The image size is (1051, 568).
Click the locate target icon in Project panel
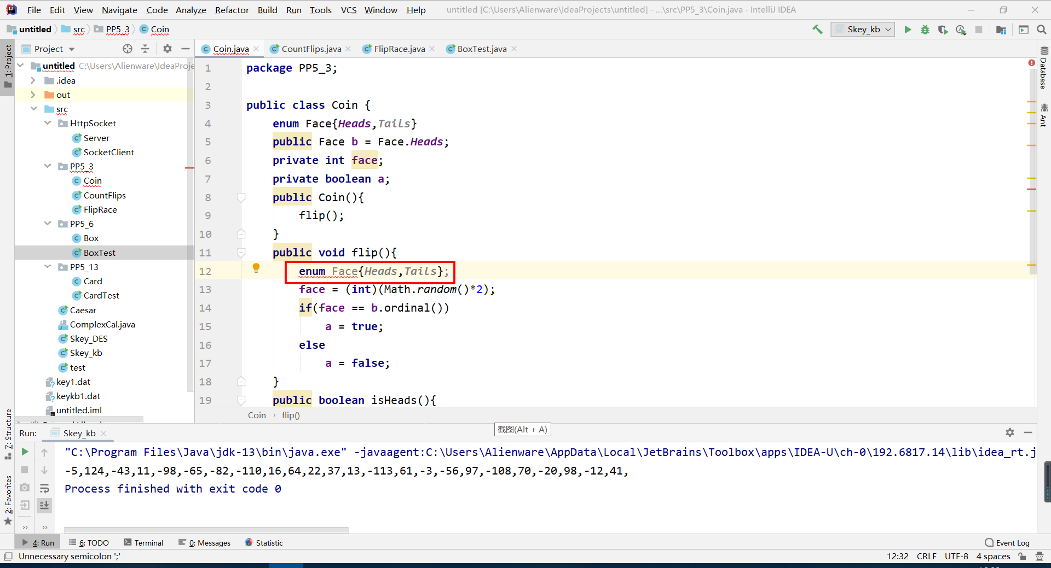pyautogui.click(x=128, y=49)
